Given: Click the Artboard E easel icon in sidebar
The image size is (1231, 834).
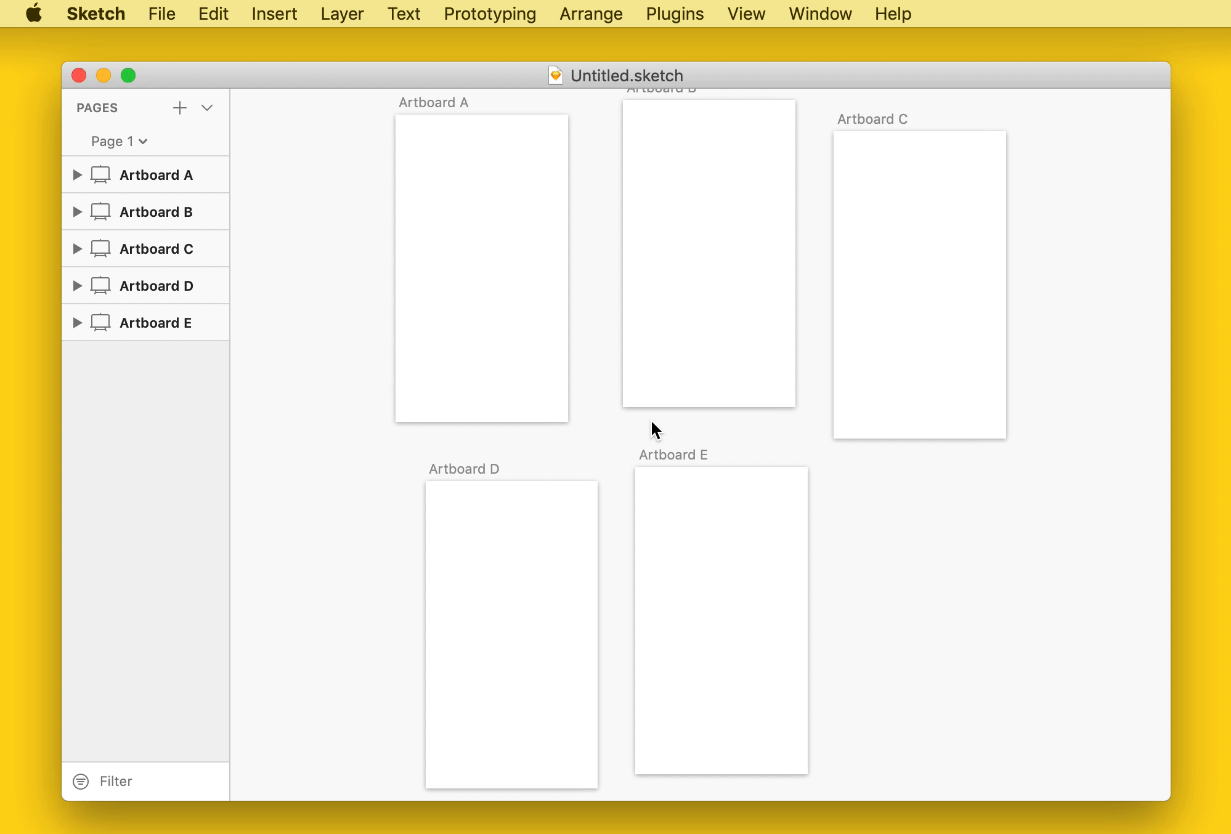Looking at the screenshot, I should 100,323.
